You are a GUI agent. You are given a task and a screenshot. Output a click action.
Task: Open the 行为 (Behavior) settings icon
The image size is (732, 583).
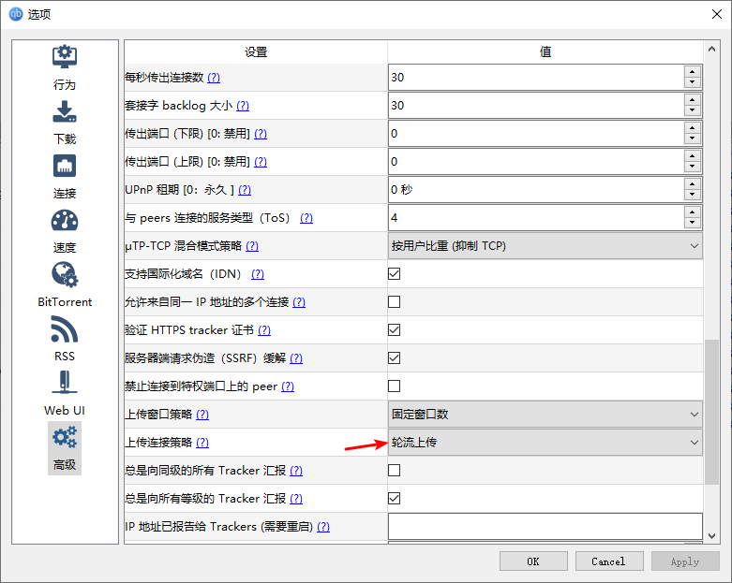(65, 58)
